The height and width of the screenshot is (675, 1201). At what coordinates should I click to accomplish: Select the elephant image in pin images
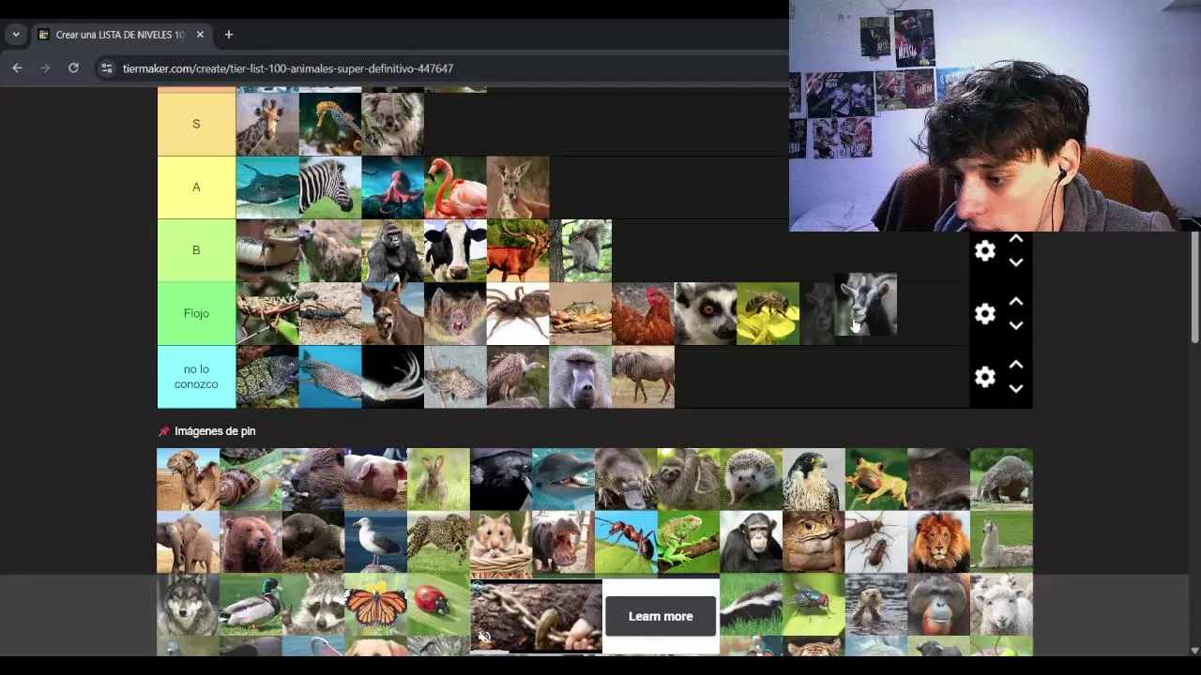(188, 542)
